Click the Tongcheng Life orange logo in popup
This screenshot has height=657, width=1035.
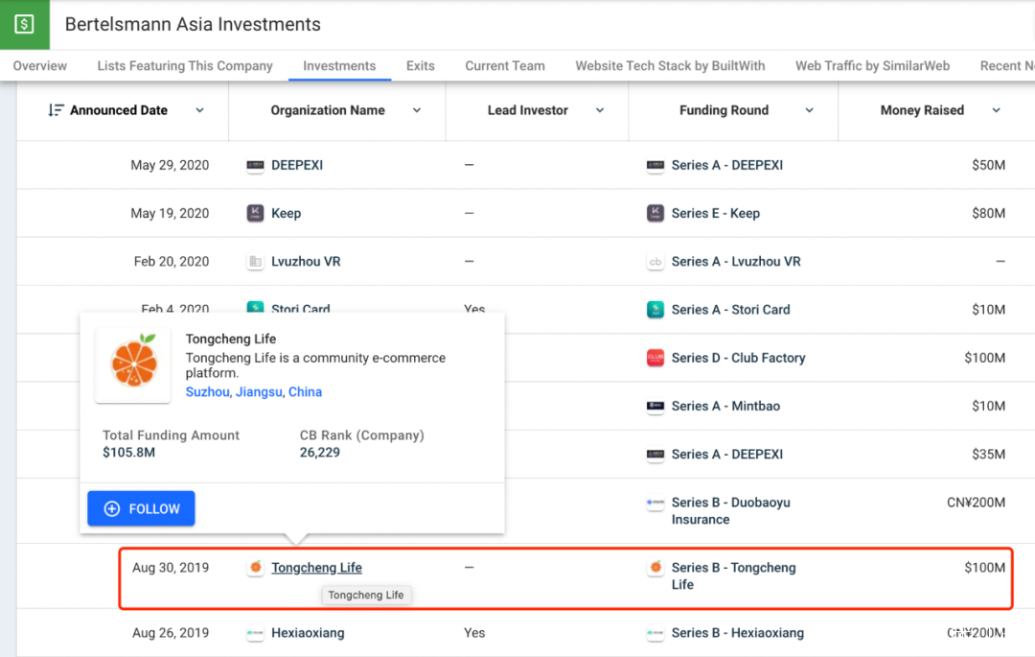(134, 364)
